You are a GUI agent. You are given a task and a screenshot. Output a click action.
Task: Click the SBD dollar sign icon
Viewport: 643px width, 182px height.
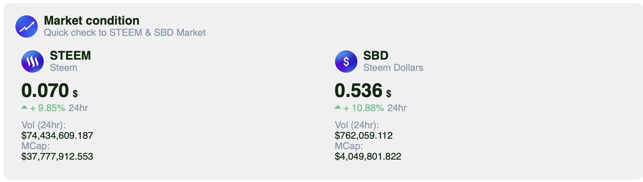coord(346,62)
